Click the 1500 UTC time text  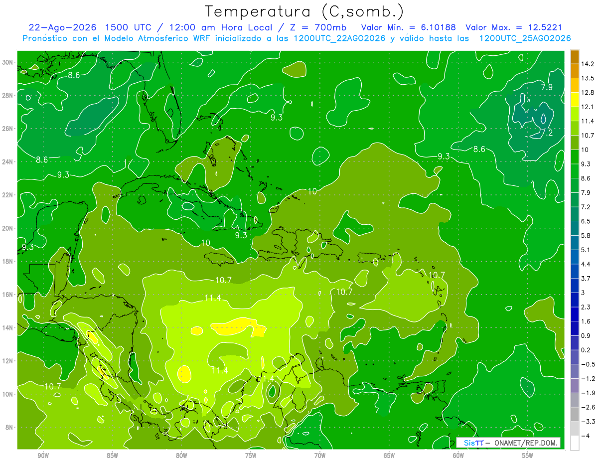click(128, 27)
